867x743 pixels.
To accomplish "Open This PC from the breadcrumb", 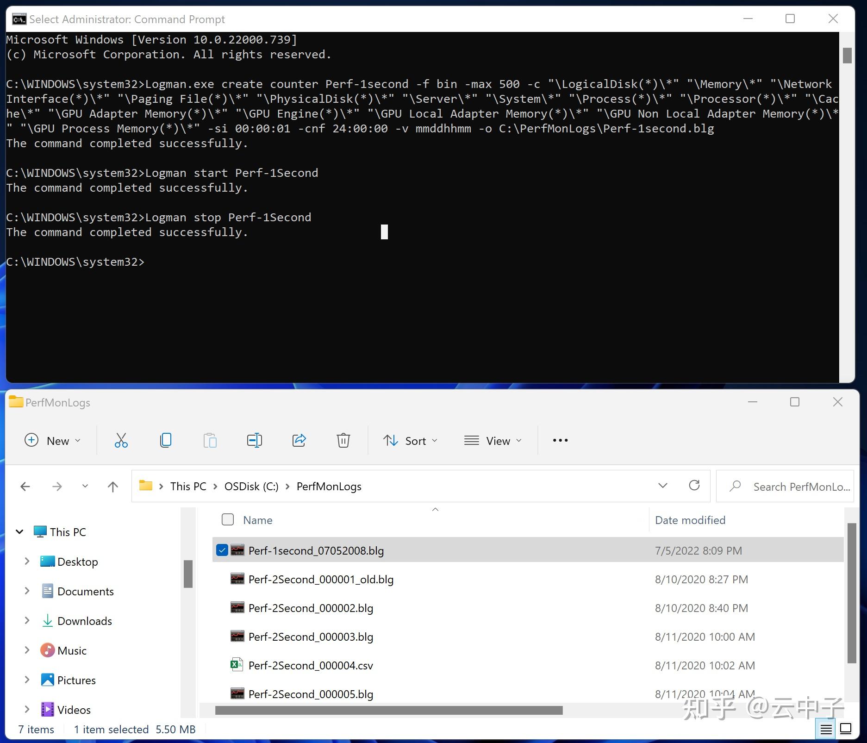I will (187, 486).
